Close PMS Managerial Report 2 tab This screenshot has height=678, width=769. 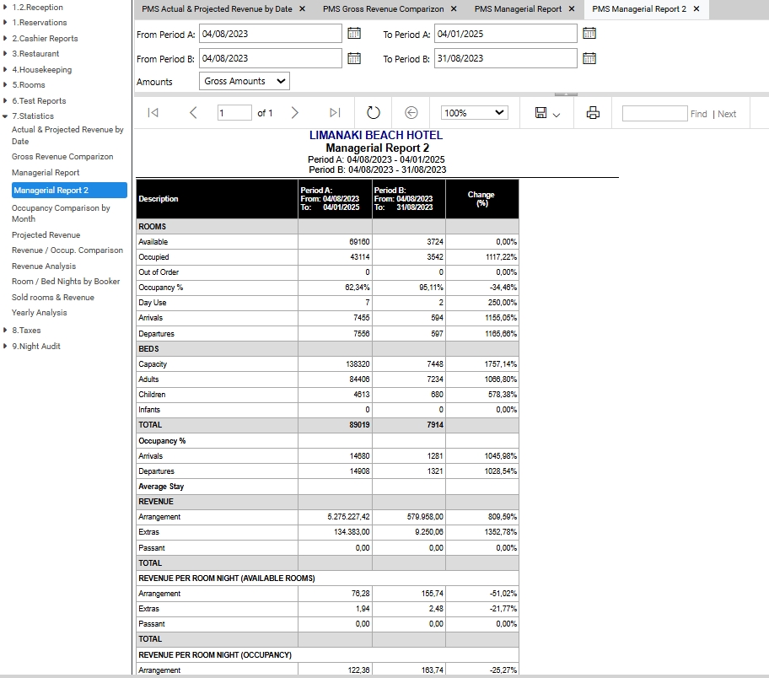coord(696,8)
